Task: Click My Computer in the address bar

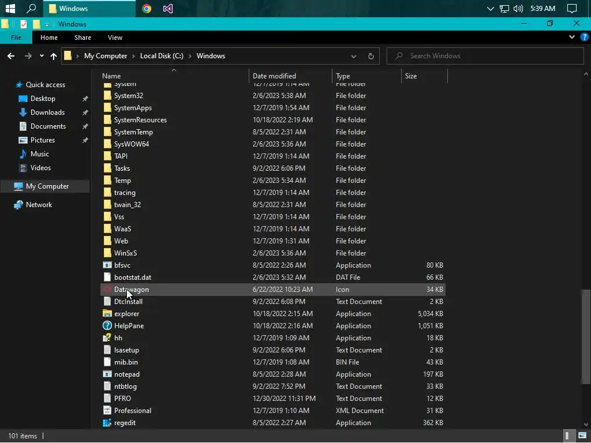Action: (106, 56)
